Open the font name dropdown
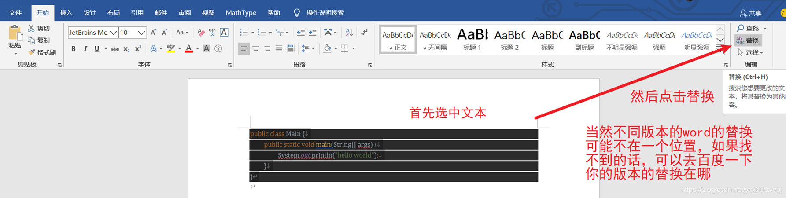 pos(114,33)
